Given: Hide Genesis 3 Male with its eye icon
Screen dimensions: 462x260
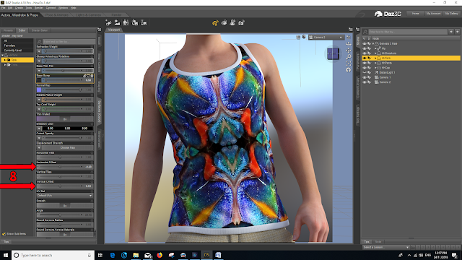Looking at the screenshot, I should tap(365, 43).
